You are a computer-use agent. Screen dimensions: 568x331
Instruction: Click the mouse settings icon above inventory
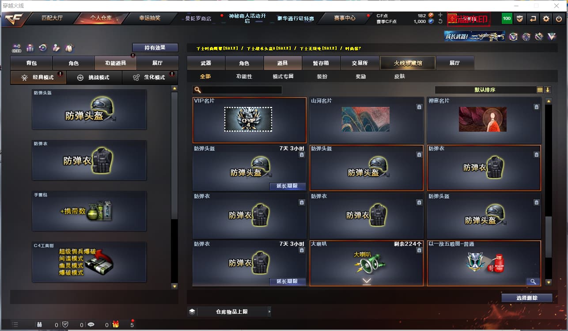click(69, 48)
